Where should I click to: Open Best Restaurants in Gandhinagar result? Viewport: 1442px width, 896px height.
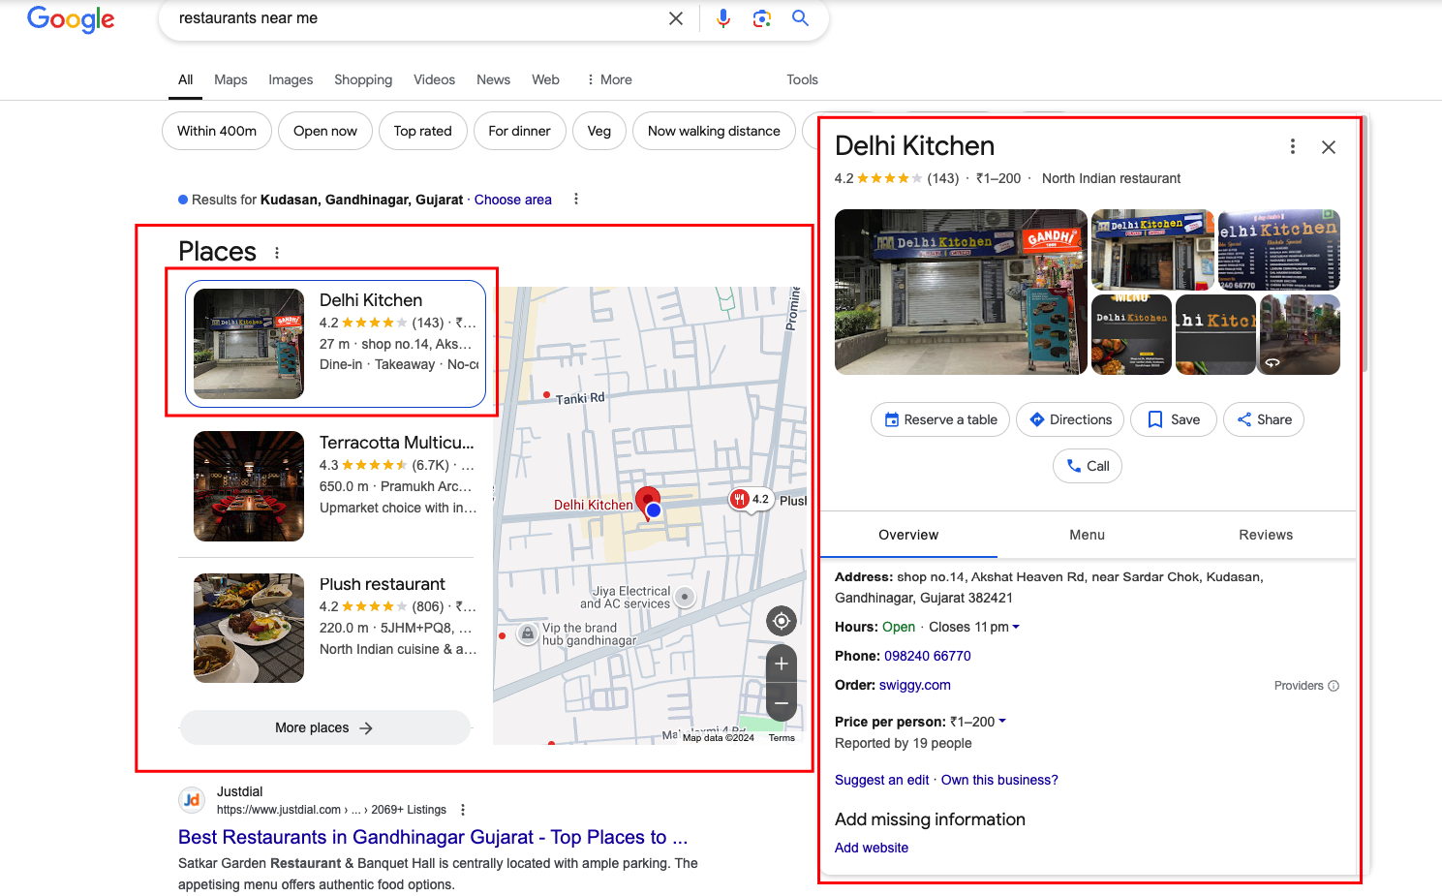coord(433,837)
